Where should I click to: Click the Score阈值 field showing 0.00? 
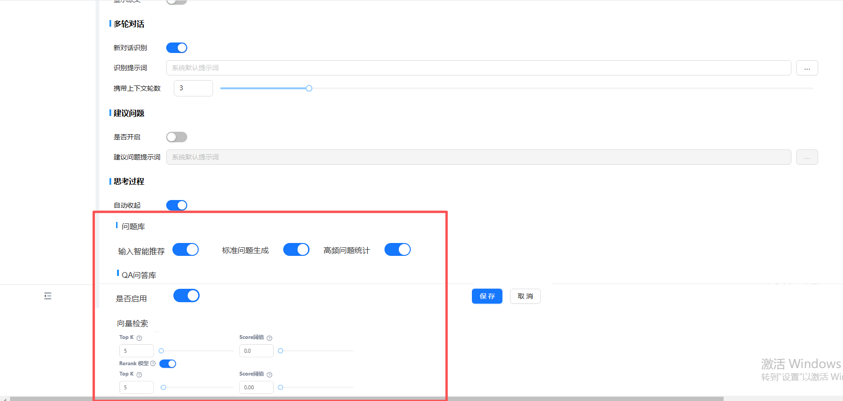coord(256,387)
